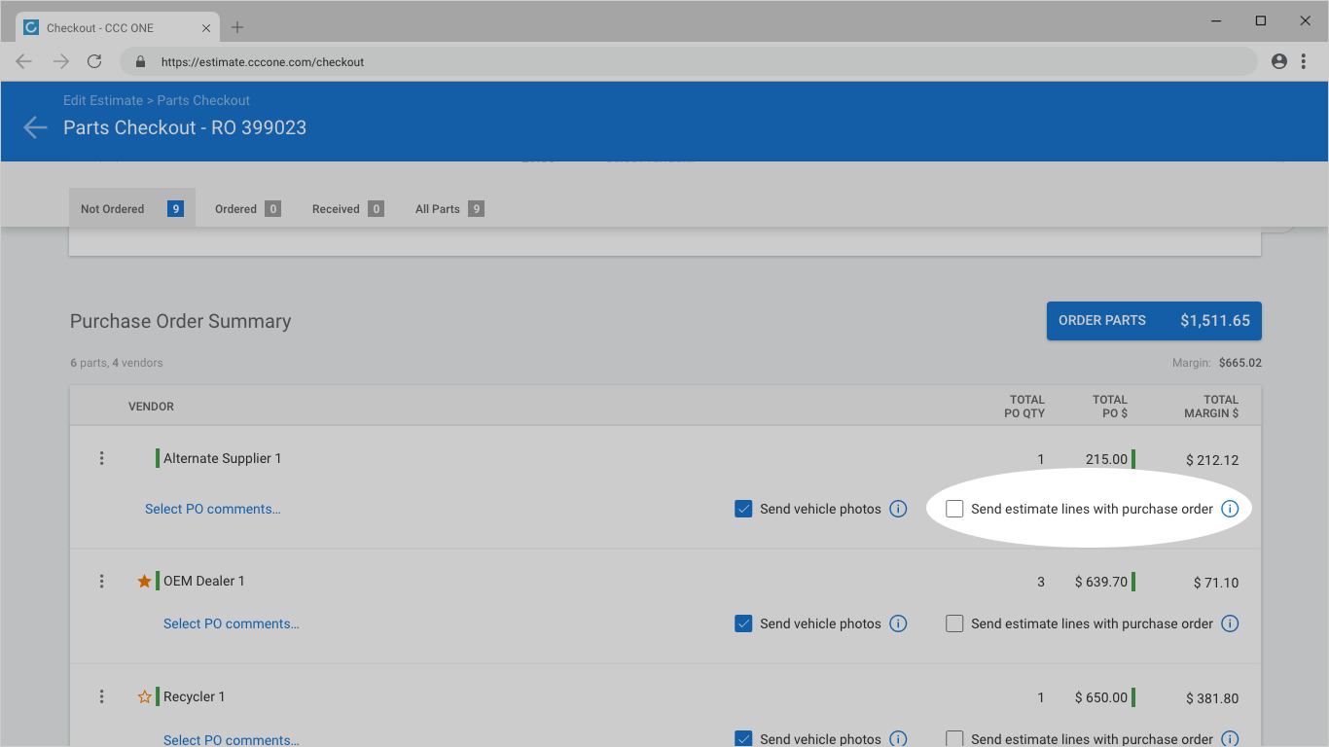Click the $ 381.80 margin value
This screenshot has width=1329, height=747.
(x=1212, y=698)
